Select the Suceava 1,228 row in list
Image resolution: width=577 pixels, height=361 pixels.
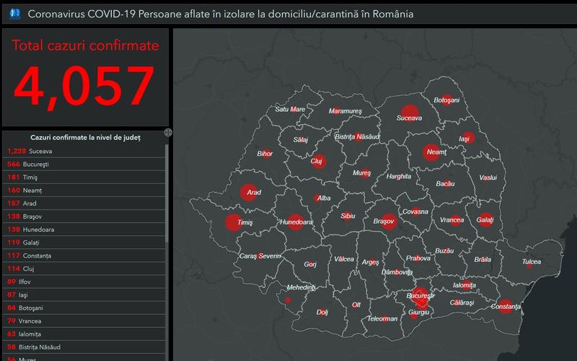coord(84,151)
